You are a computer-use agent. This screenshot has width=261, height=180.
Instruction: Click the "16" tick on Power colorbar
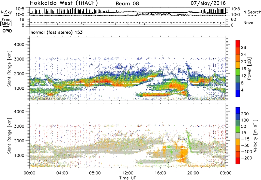point(243,69)
